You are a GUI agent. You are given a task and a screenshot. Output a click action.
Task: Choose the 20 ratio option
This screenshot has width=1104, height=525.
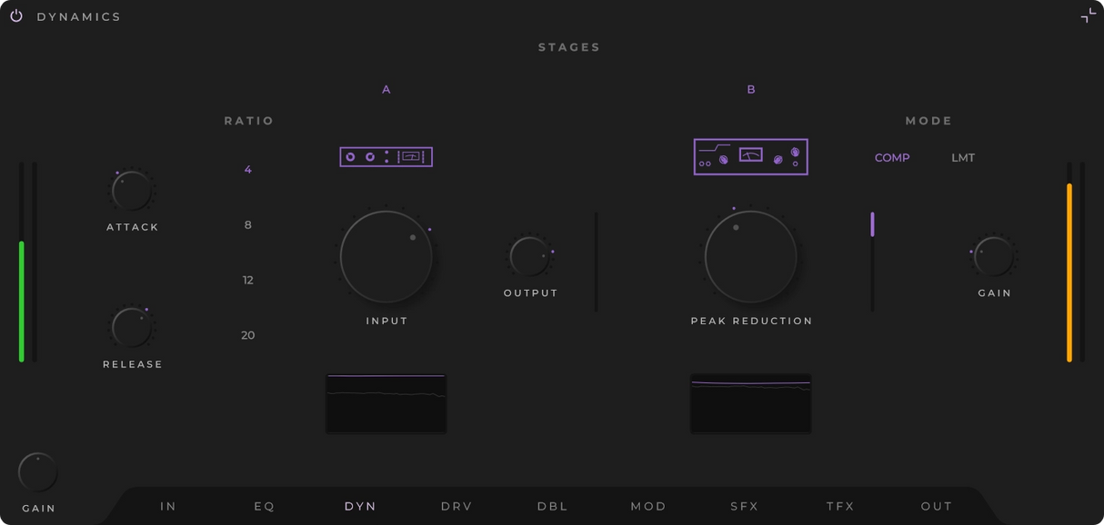(x=247, y=335)
